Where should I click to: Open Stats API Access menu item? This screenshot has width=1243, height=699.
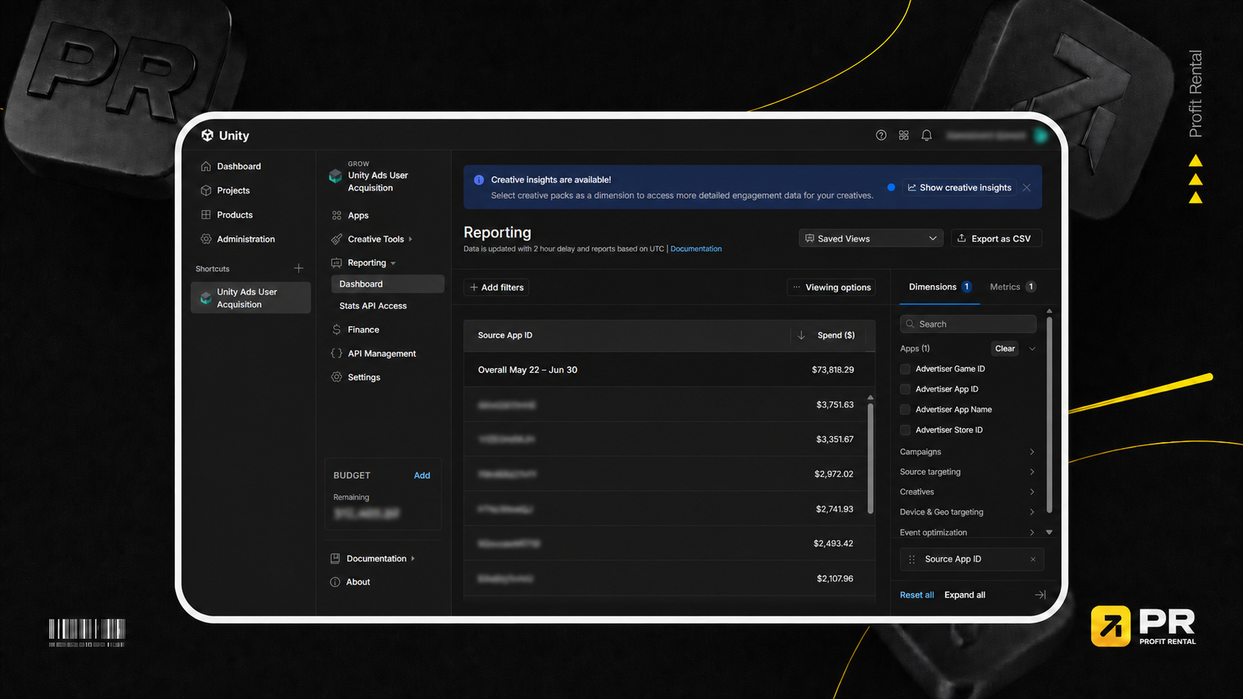click(x=373, y=306)
